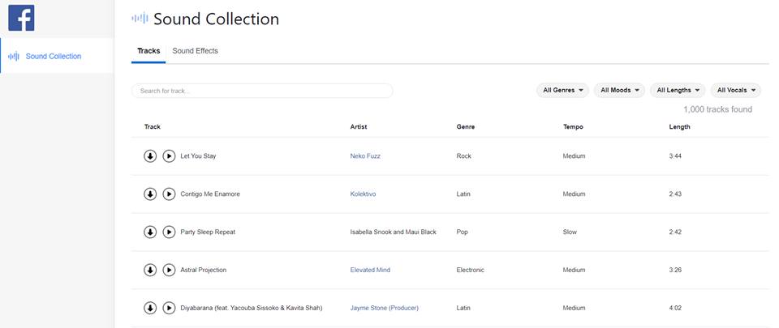The height and width of the screenshot is (328, 779).
Task: Download the Contigo Me Enamore track
Action: 150,194
